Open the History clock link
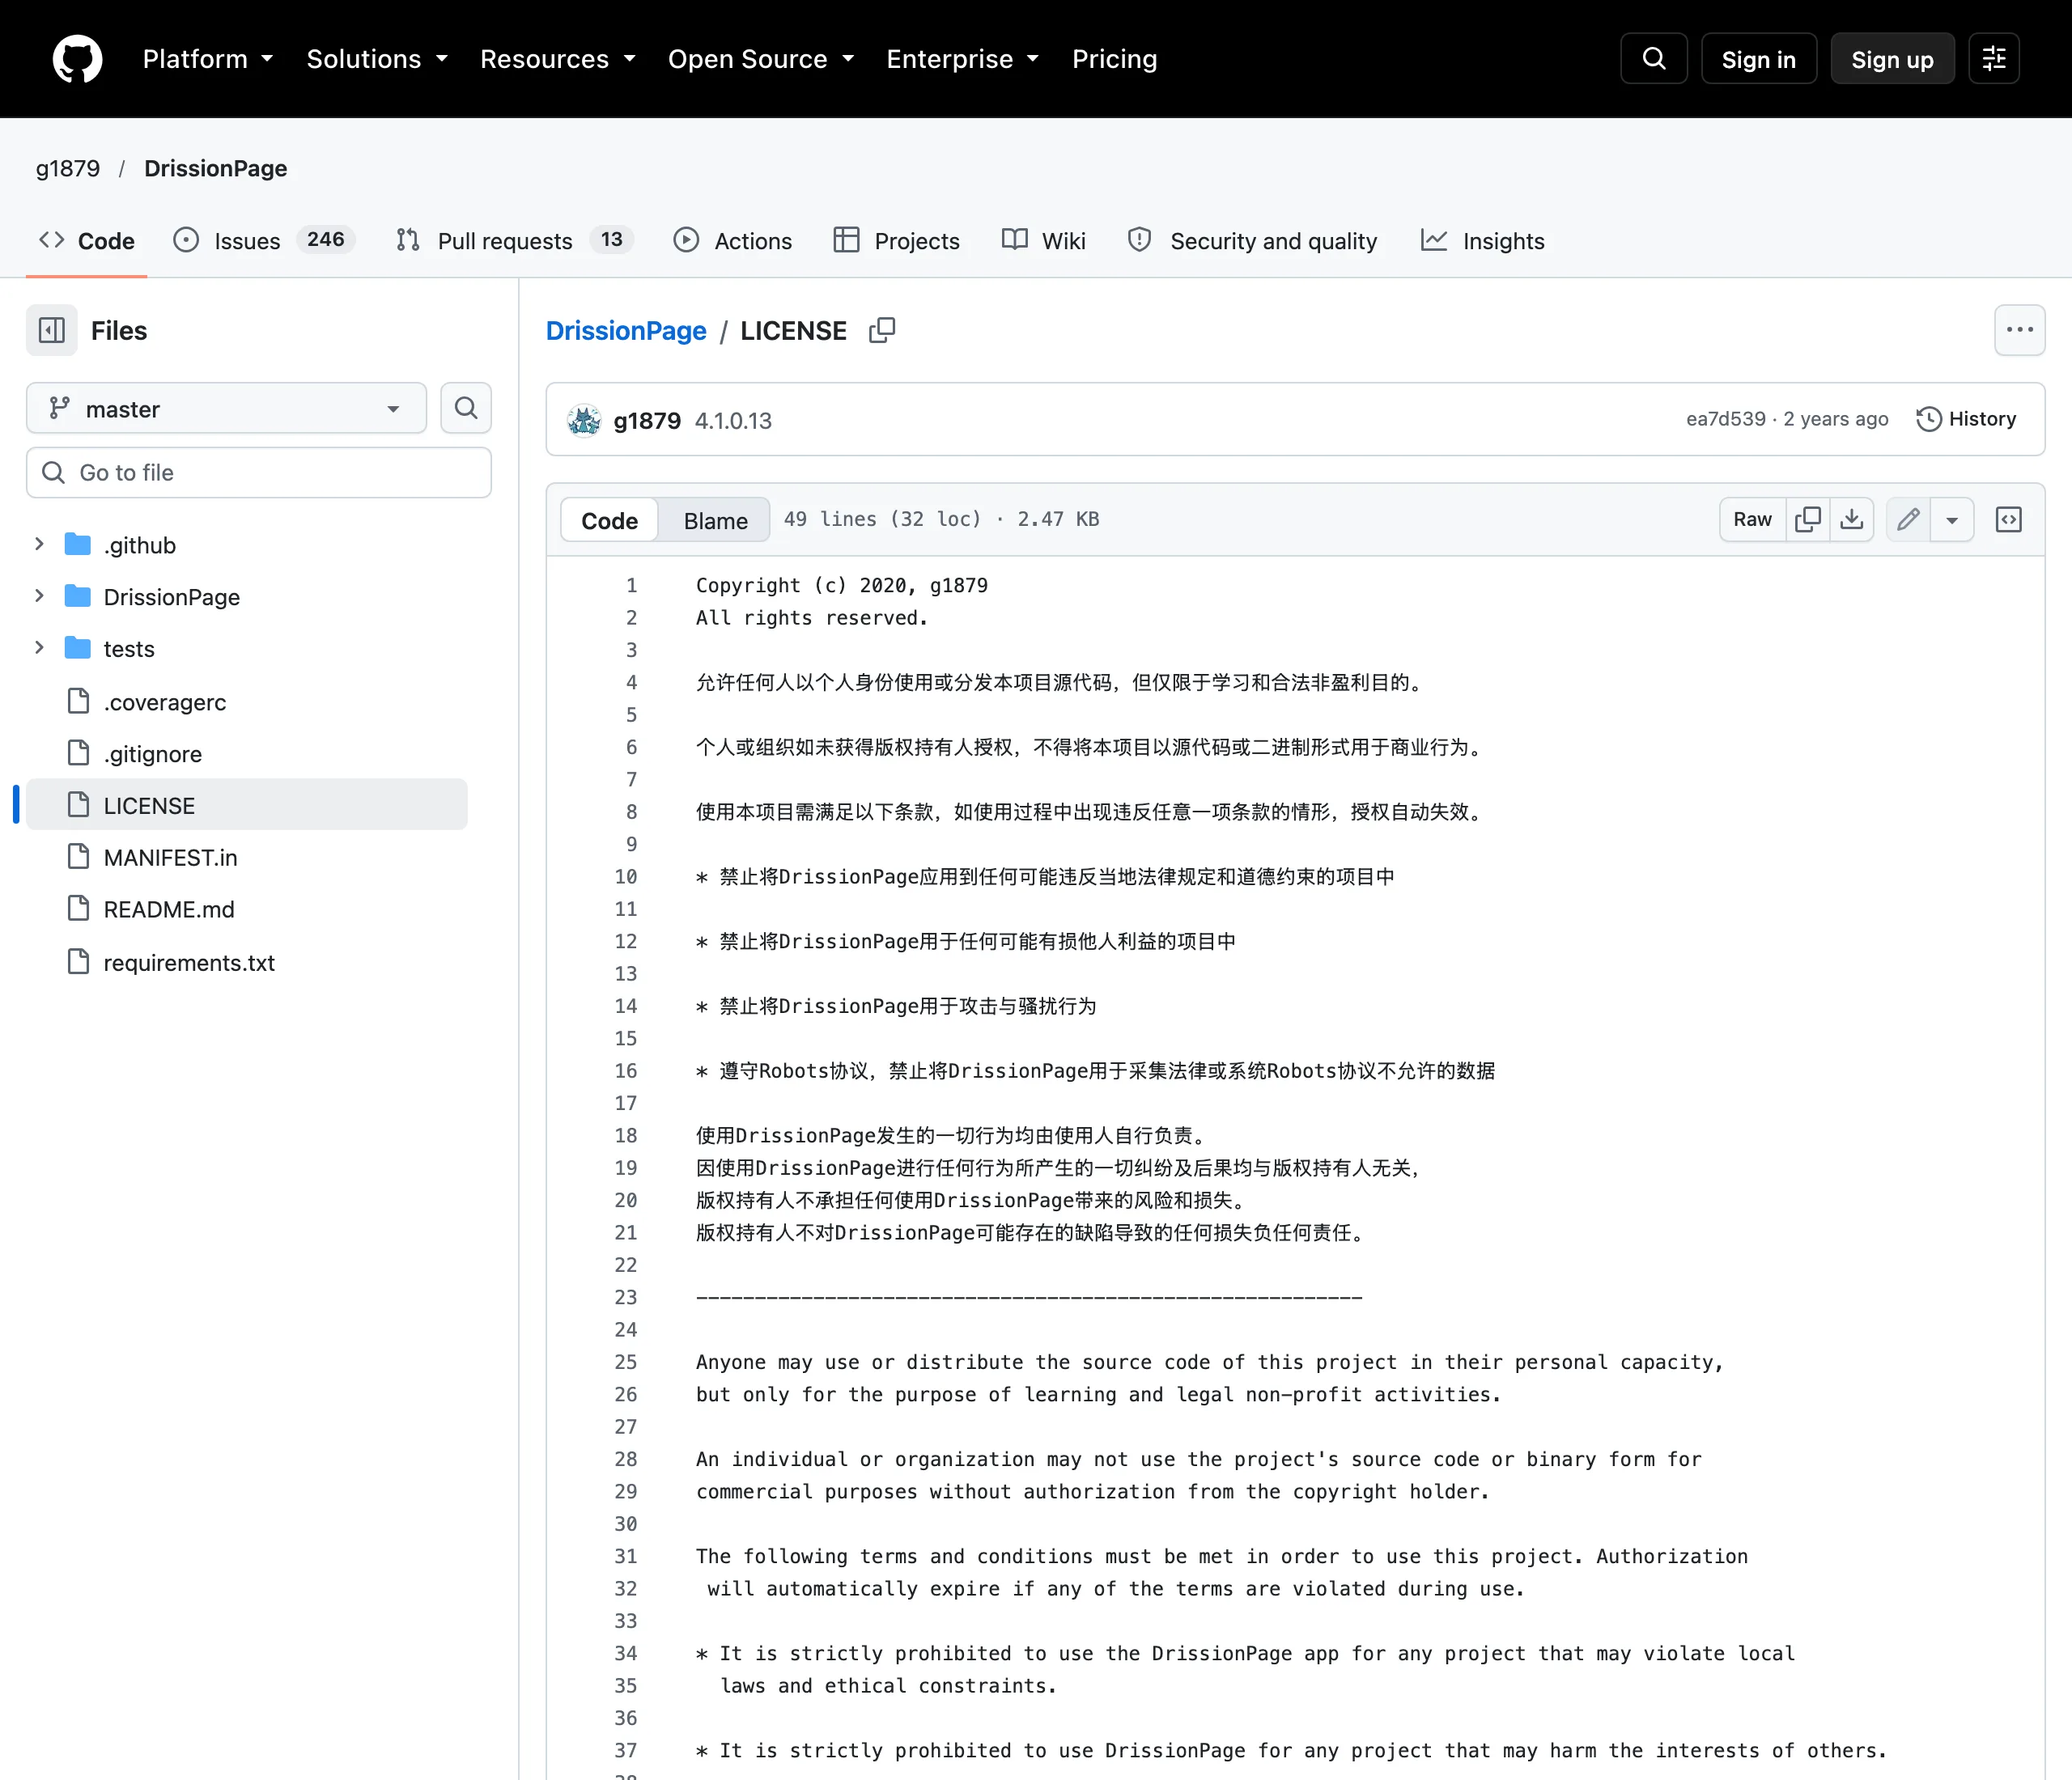 click(x=1966, y=419)
